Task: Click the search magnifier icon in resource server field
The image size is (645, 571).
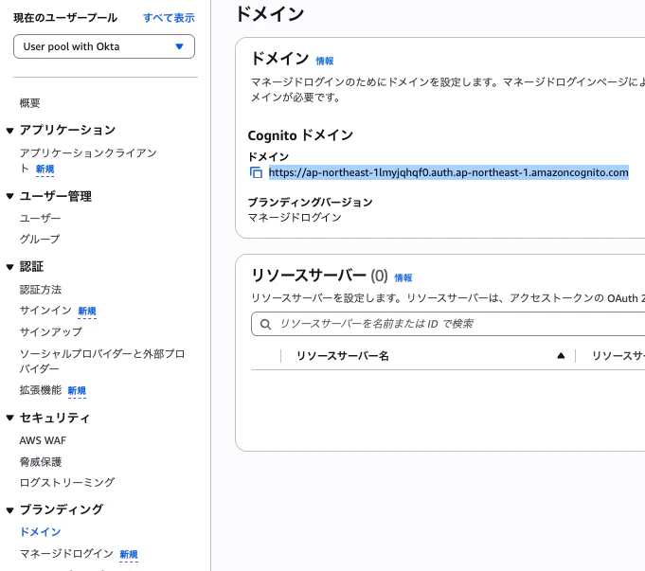Action: tap(266, 324)
